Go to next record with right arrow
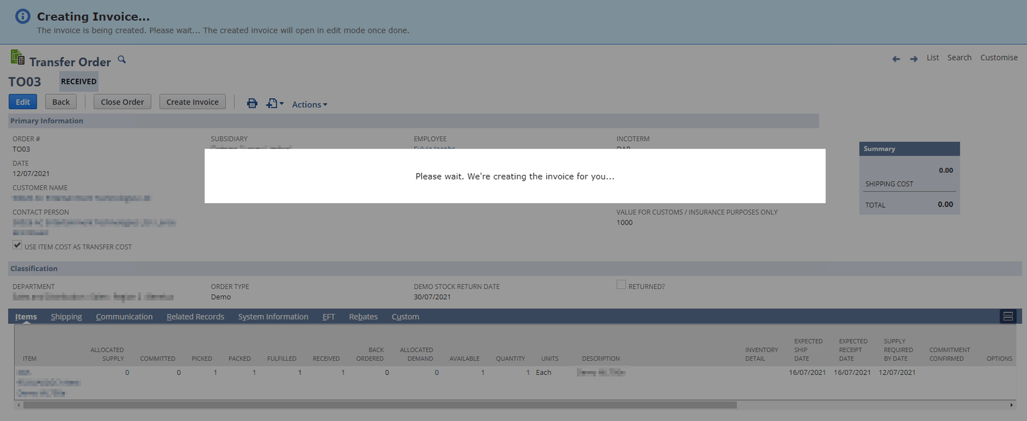Viewport: 1027px width, 421px height. point(913,59)
